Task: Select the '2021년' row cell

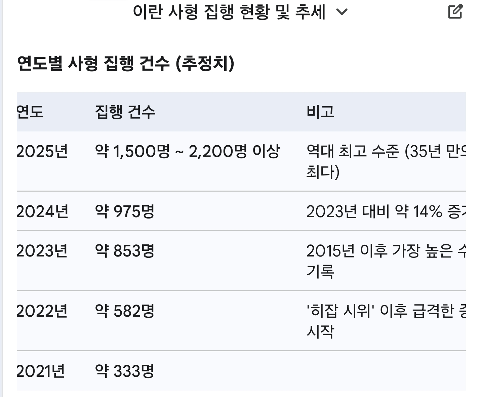Action: [41, 371]
